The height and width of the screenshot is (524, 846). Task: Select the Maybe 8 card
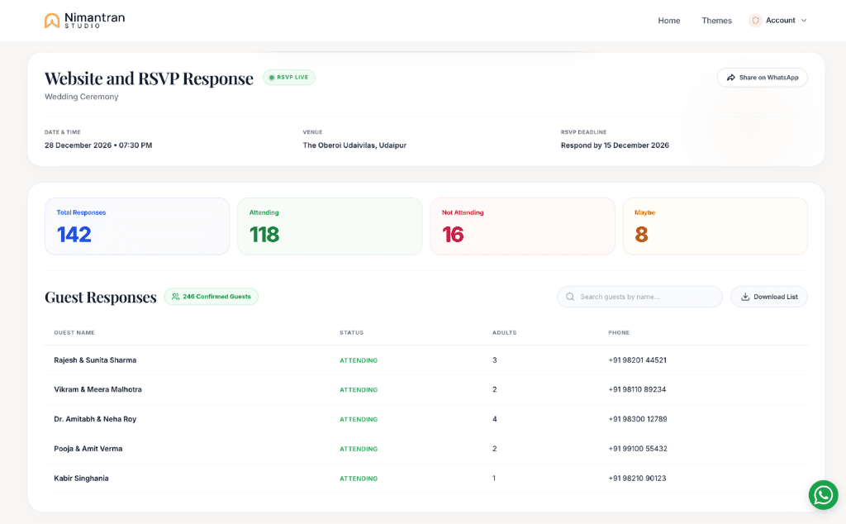(715, 226)
